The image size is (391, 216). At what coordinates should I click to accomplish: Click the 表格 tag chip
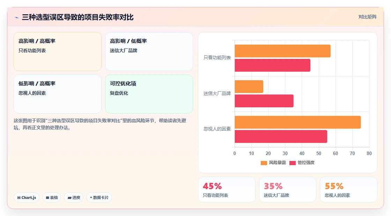point(52,198)
